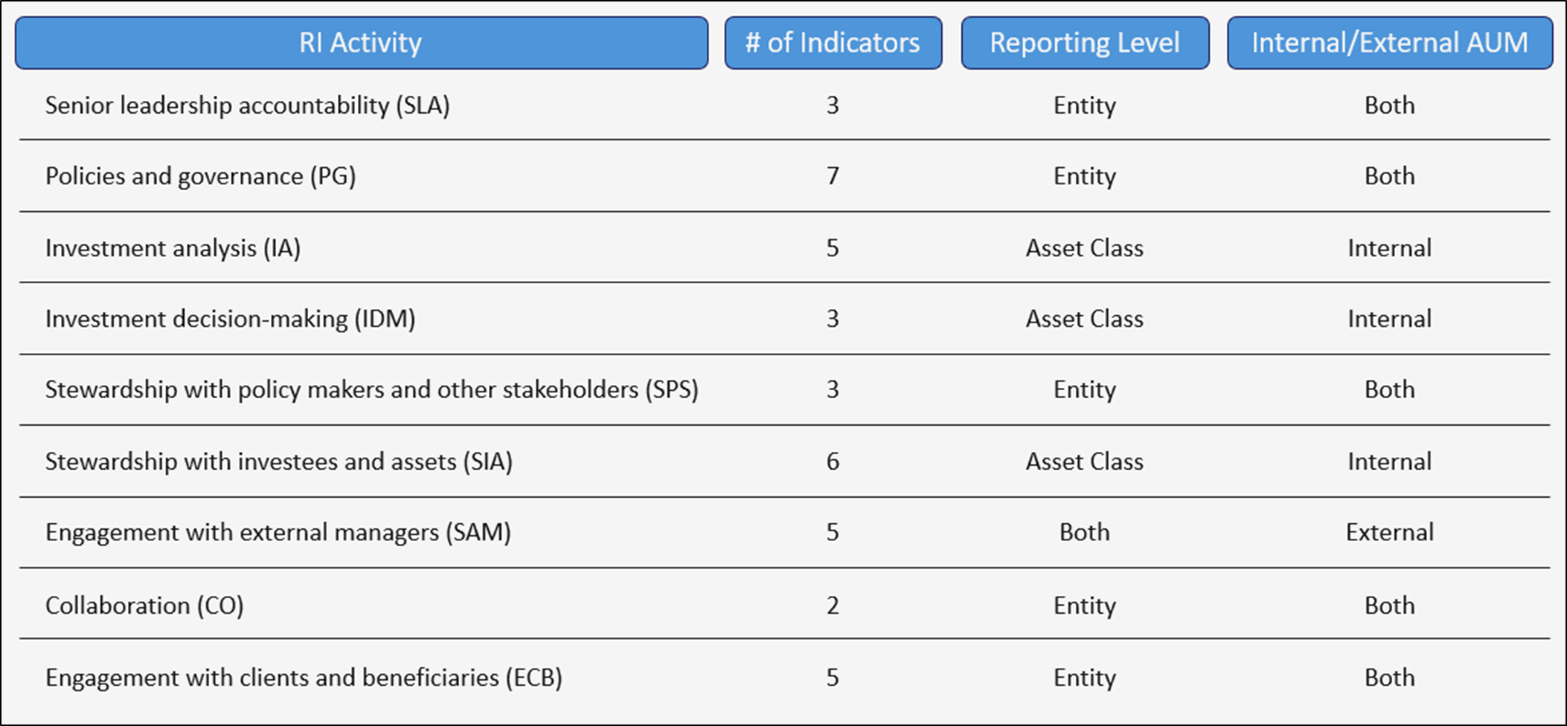Click the Internal/External AUM header
Screen dimensions: 1567x726
click(x=1389, y=43)
